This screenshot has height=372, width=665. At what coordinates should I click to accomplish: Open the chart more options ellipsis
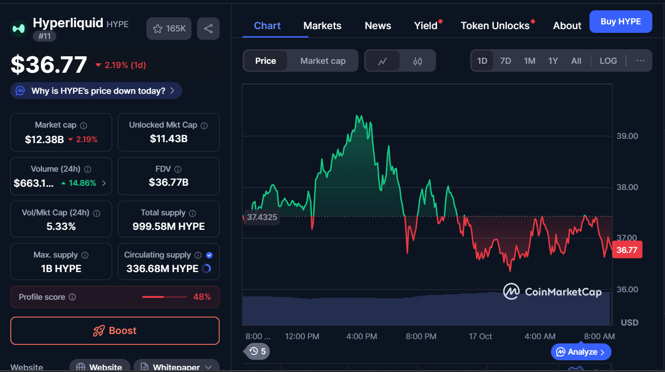[641, 61]
